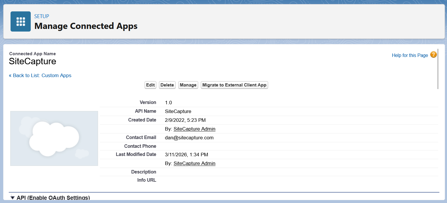Click the SiteCapture connected app name heading
The height and width of the screenshot is (203, 447).
coord(32,61)
